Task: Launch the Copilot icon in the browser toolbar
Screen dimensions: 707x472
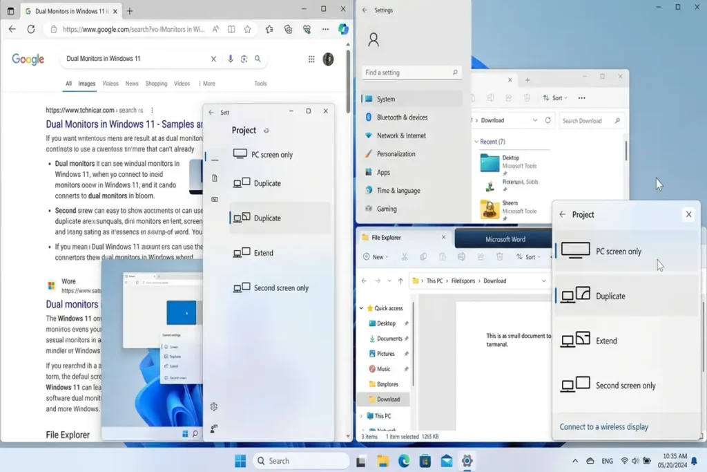Action: point(343,29)
